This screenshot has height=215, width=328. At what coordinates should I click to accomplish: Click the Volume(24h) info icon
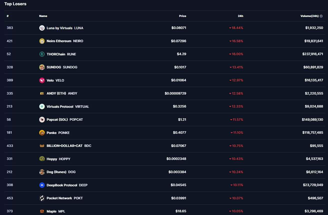point(321,16)
